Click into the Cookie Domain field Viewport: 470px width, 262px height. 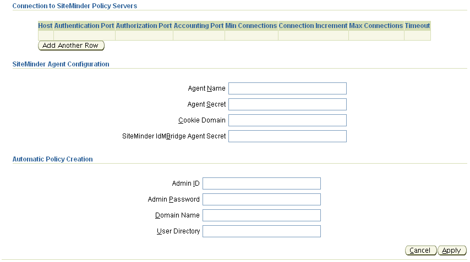(x=287, y=120)
